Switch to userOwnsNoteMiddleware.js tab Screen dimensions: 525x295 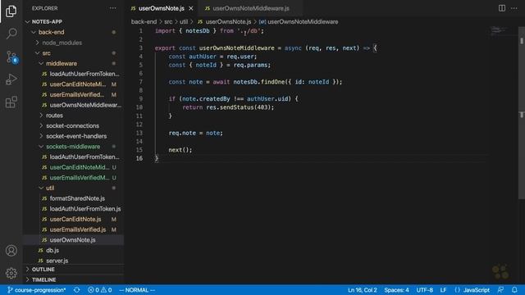tap(251, 8)
